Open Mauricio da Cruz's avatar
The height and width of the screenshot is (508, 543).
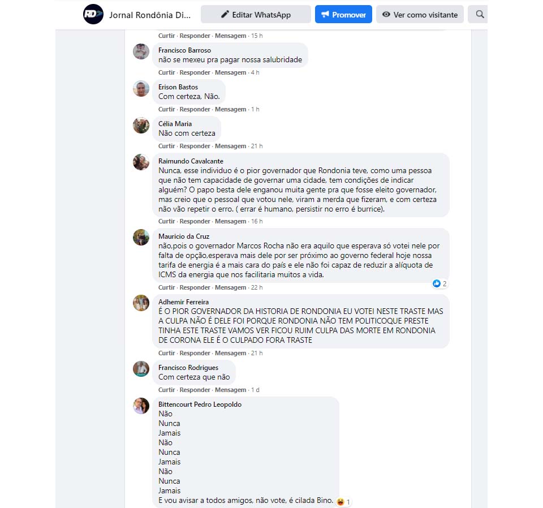141,237
